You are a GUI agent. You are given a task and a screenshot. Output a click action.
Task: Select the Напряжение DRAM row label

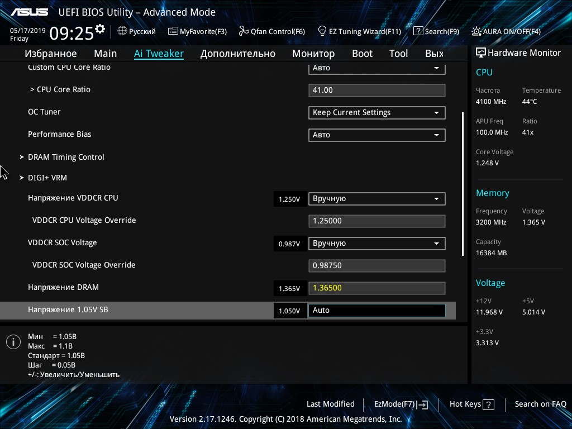coord(64,288)
